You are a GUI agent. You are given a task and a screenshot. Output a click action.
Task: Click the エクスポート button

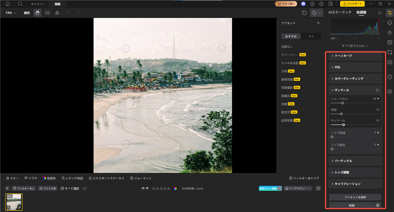[352, 4]
